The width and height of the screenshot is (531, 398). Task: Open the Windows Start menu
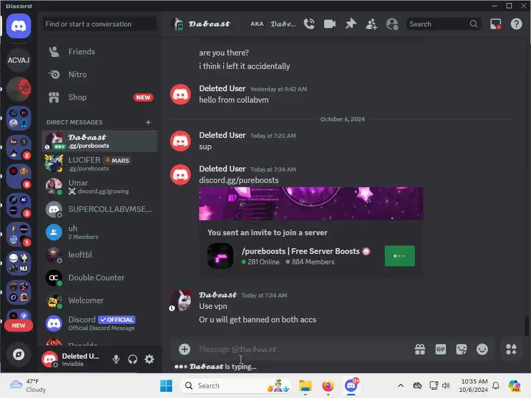(x=166, y=386)
